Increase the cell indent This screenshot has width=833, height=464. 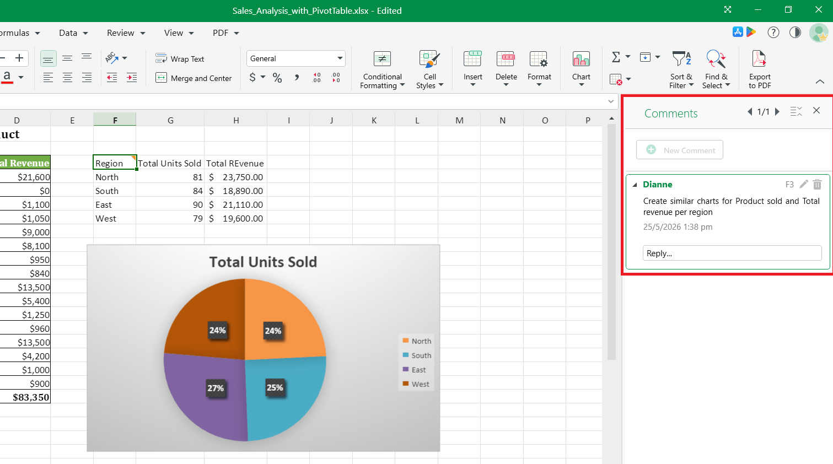(x=132, y=78)
